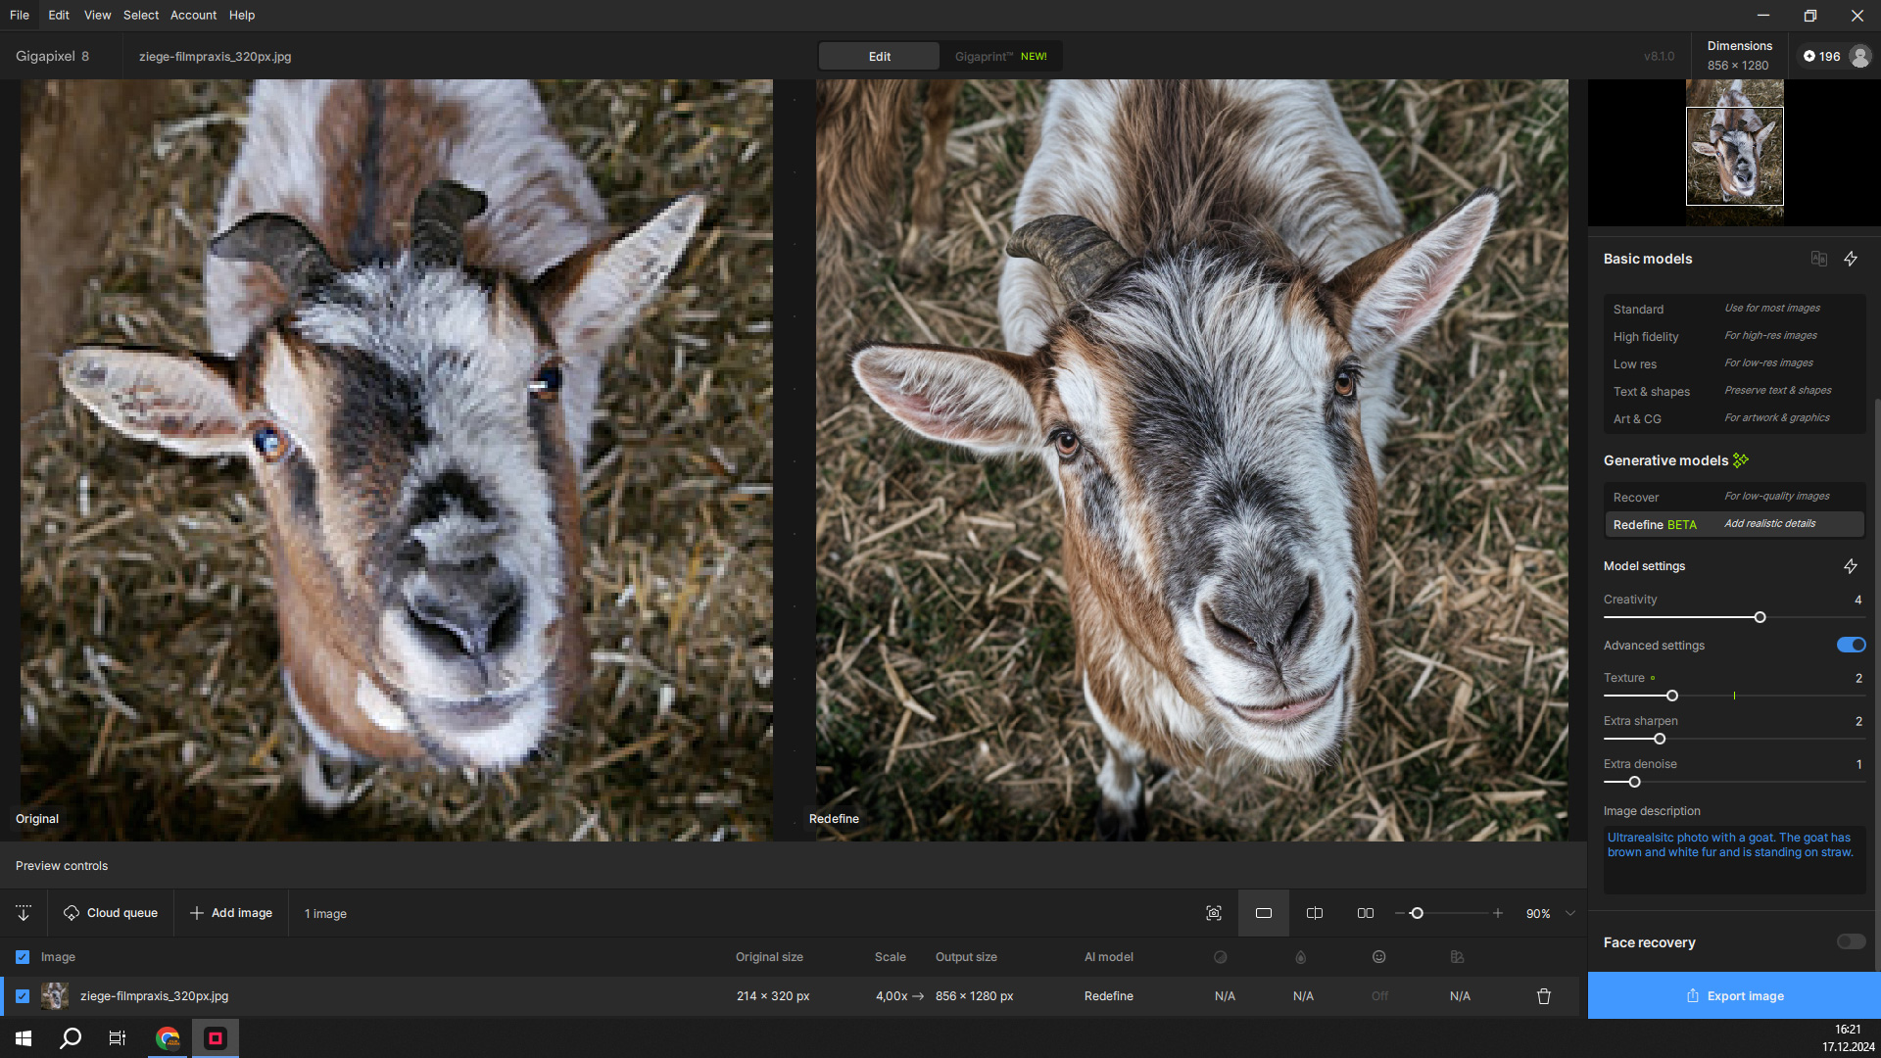
Task: Select the Recover generative model
Action: [x=1734, y=497]
